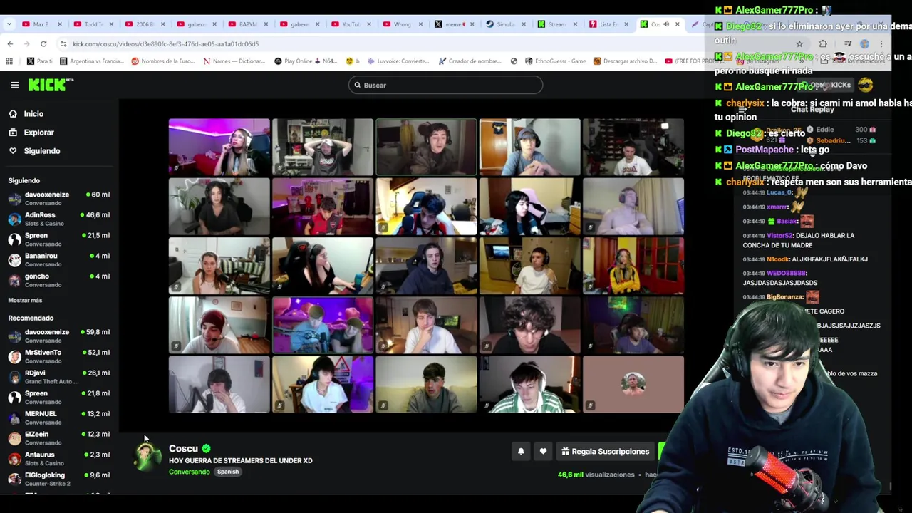Image resolution: width=912 pixels, height=513 pixels.
Task: Click the Spanish language tag
Action: click(228, 472)
